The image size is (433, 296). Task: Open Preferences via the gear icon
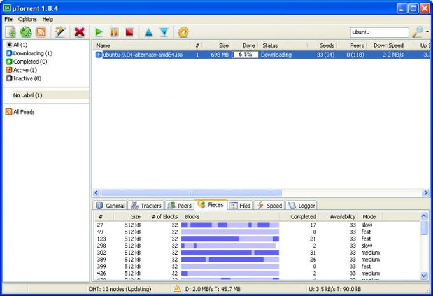(x=183, y=32)
